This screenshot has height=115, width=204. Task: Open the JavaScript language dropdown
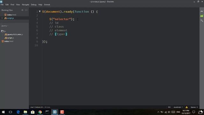(178, 107)
